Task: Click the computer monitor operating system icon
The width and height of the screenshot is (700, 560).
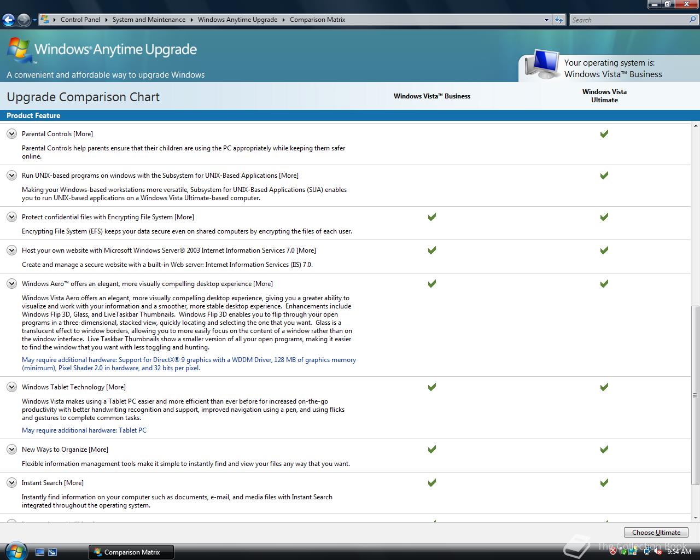Action: click(x=542, y=65)
